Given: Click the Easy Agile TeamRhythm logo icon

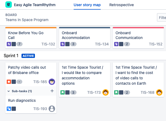Looking at the screenshot, I should [x=9, y=5].
